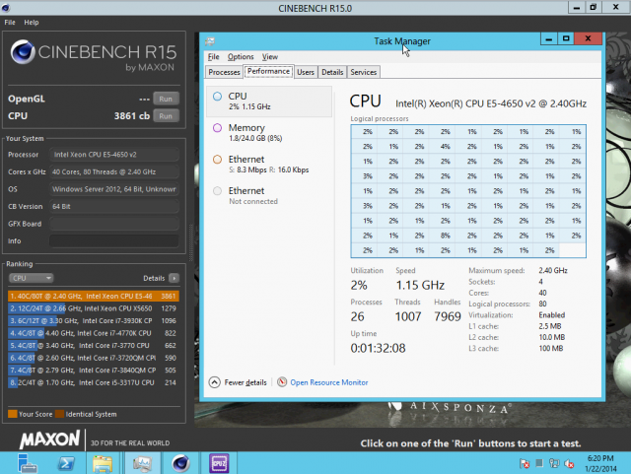Click the Up time 0:01:32:08 value
This screenshot has width=631, height=474.
pos(378,348)
